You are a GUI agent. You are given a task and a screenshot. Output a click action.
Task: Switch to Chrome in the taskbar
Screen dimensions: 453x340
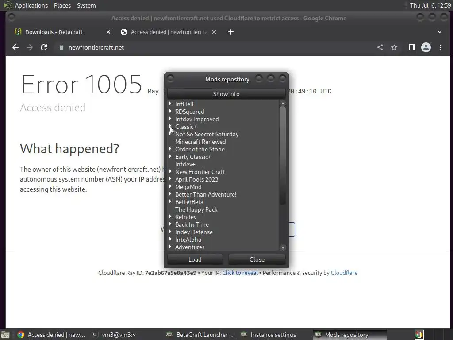(x=51, y=335)
